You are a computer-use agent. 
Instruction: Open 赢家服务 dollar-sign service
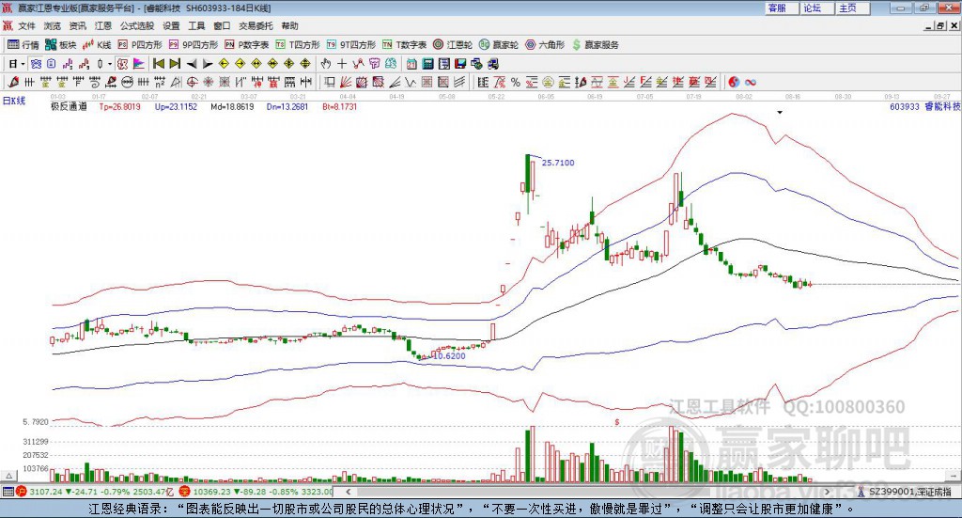click(x=595, y=45)
